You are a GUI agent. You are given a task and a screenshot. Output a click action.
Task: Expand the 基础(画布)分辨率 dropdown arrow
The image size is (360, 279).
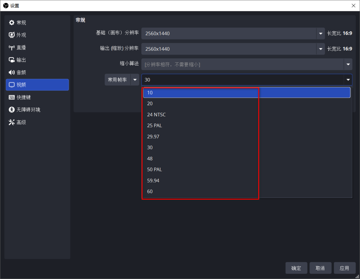pos(321,34)
